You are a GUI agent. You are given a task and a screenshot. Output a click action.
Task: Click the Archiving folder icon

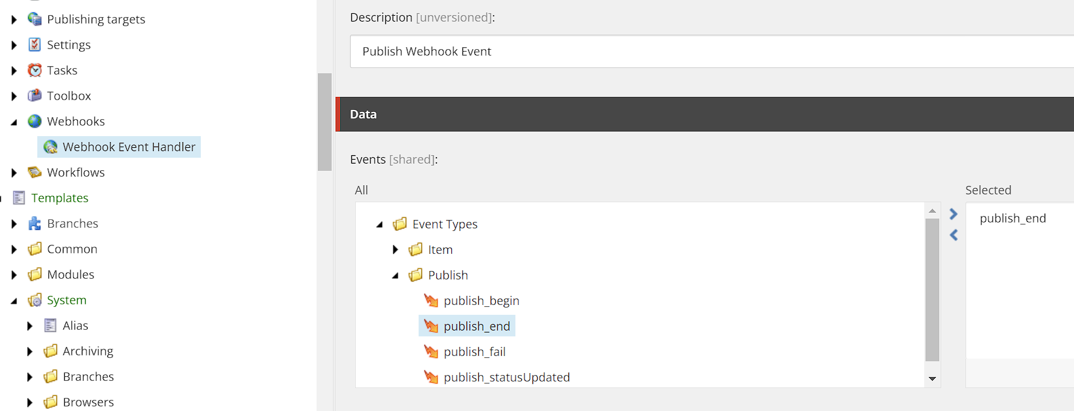click(x=50, y=351)
